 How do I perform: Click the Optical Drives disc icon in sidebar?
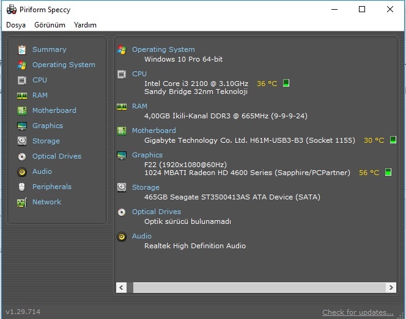(22, 156)
